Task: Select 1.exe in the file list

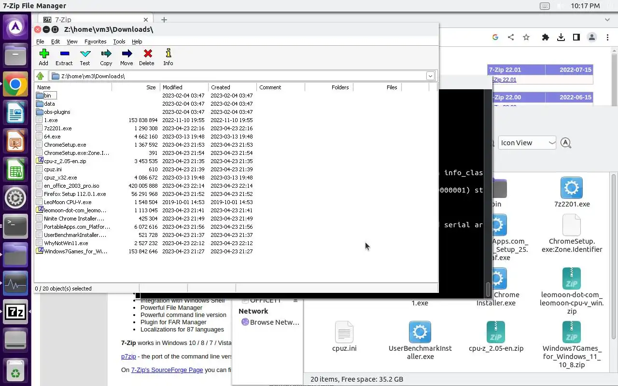Action: pos(51,120)
